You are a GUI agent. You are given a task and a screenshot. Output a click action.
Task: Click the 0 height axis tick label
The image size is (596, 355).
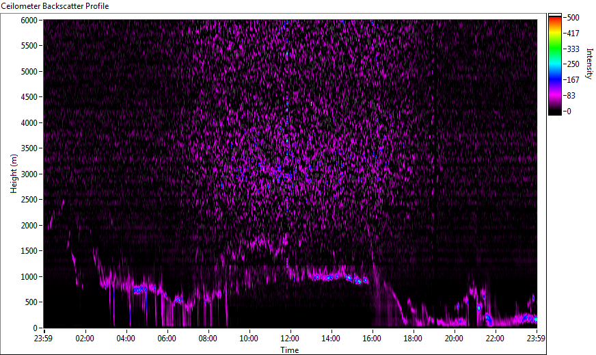(35, 328)
